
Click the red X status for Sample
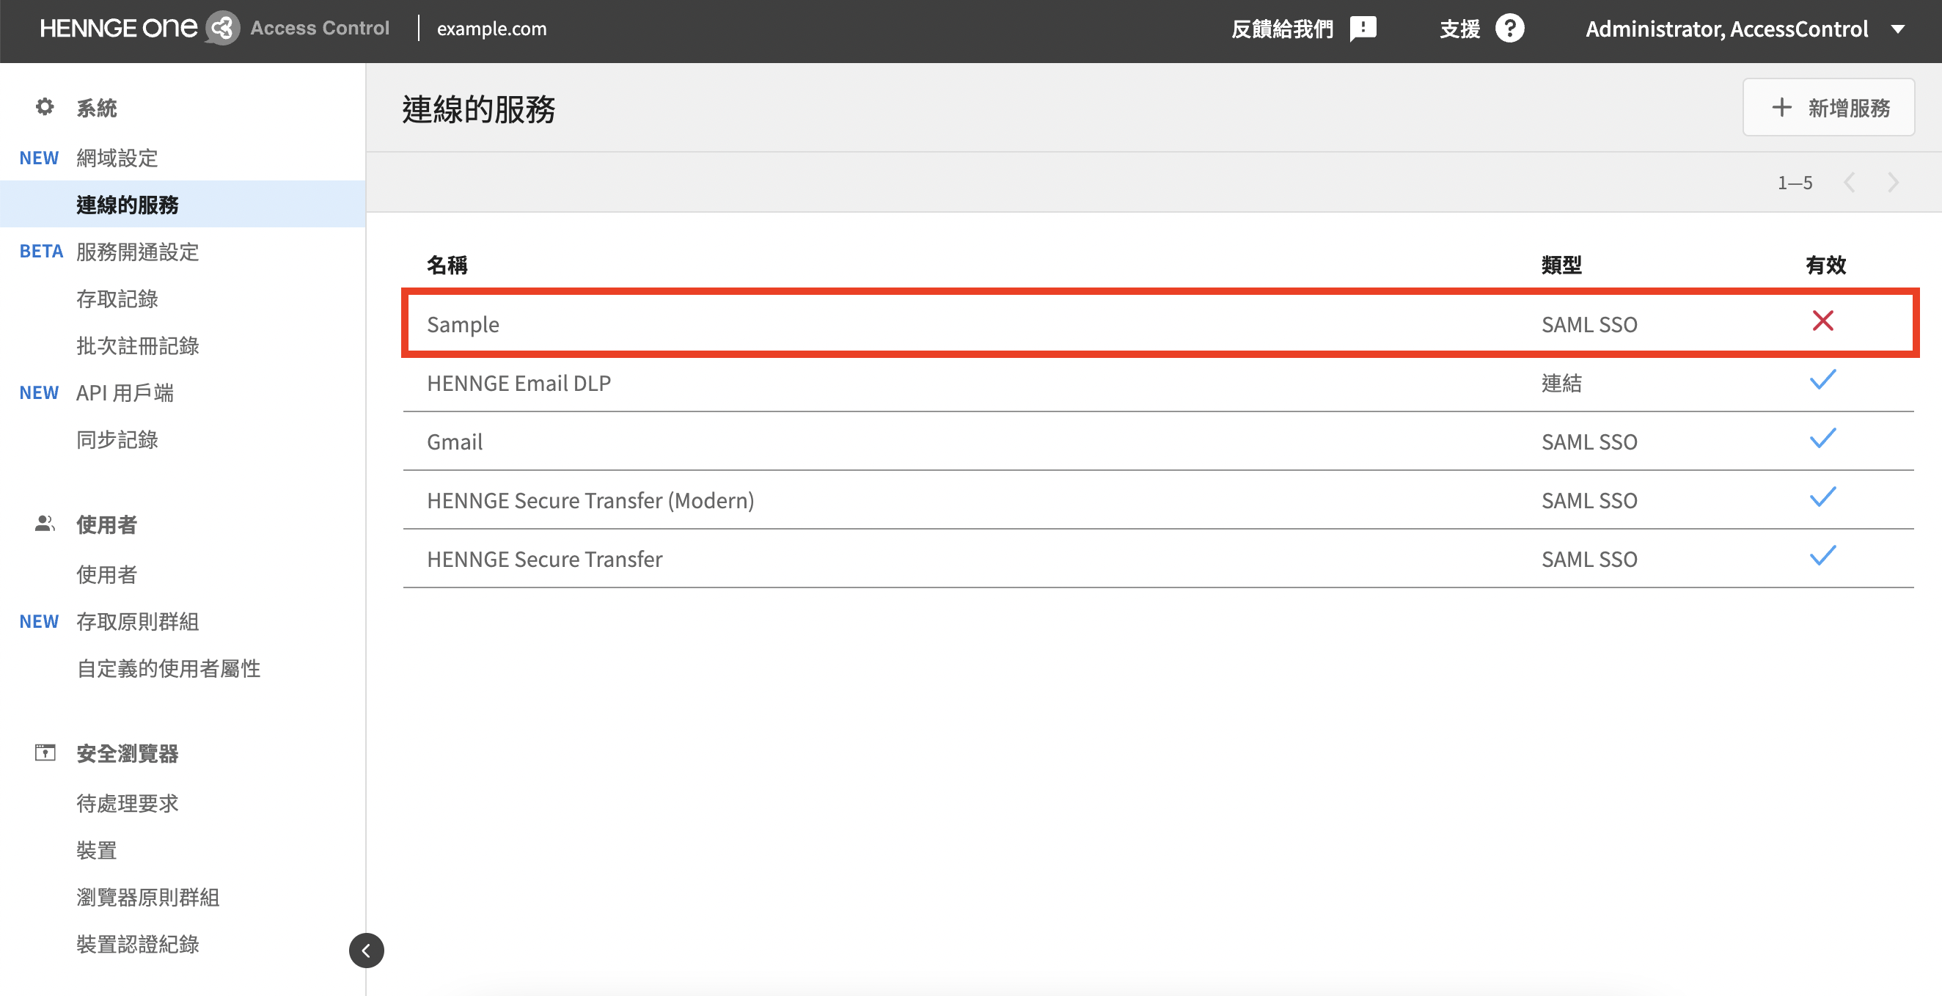(x=1823, y=321)
